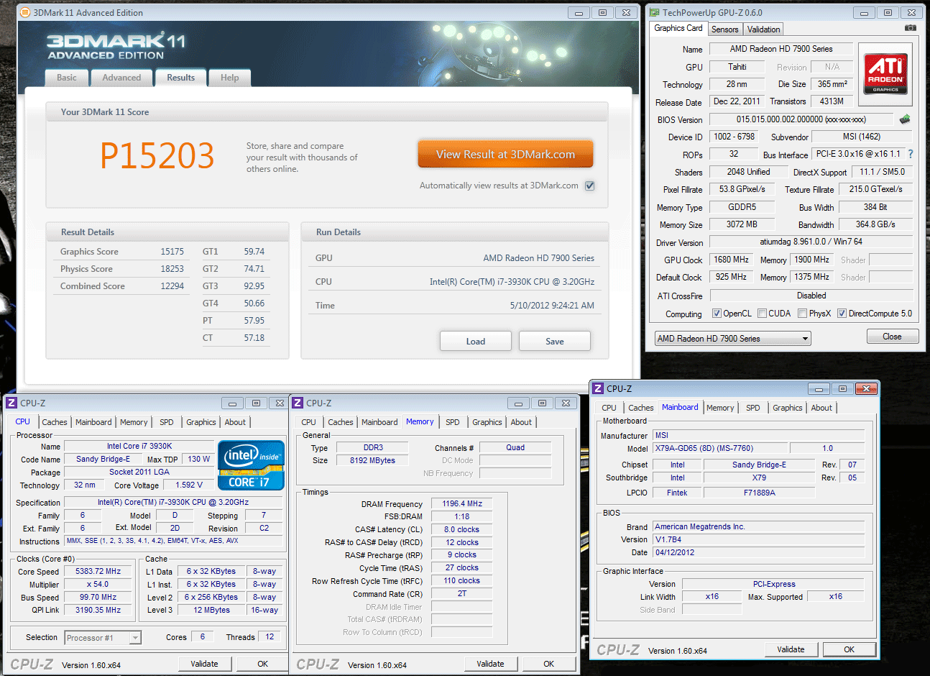The image size is (930, 676).
Task: Click the Multiplier x 54.0 field
Action: [98, 584]
